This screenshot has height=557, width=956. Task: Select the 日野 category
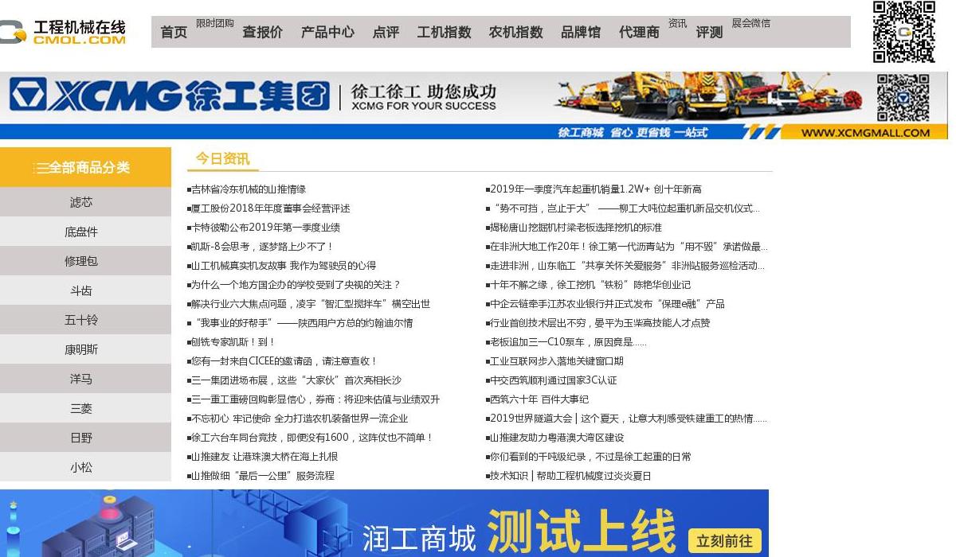tap(85, 438)
